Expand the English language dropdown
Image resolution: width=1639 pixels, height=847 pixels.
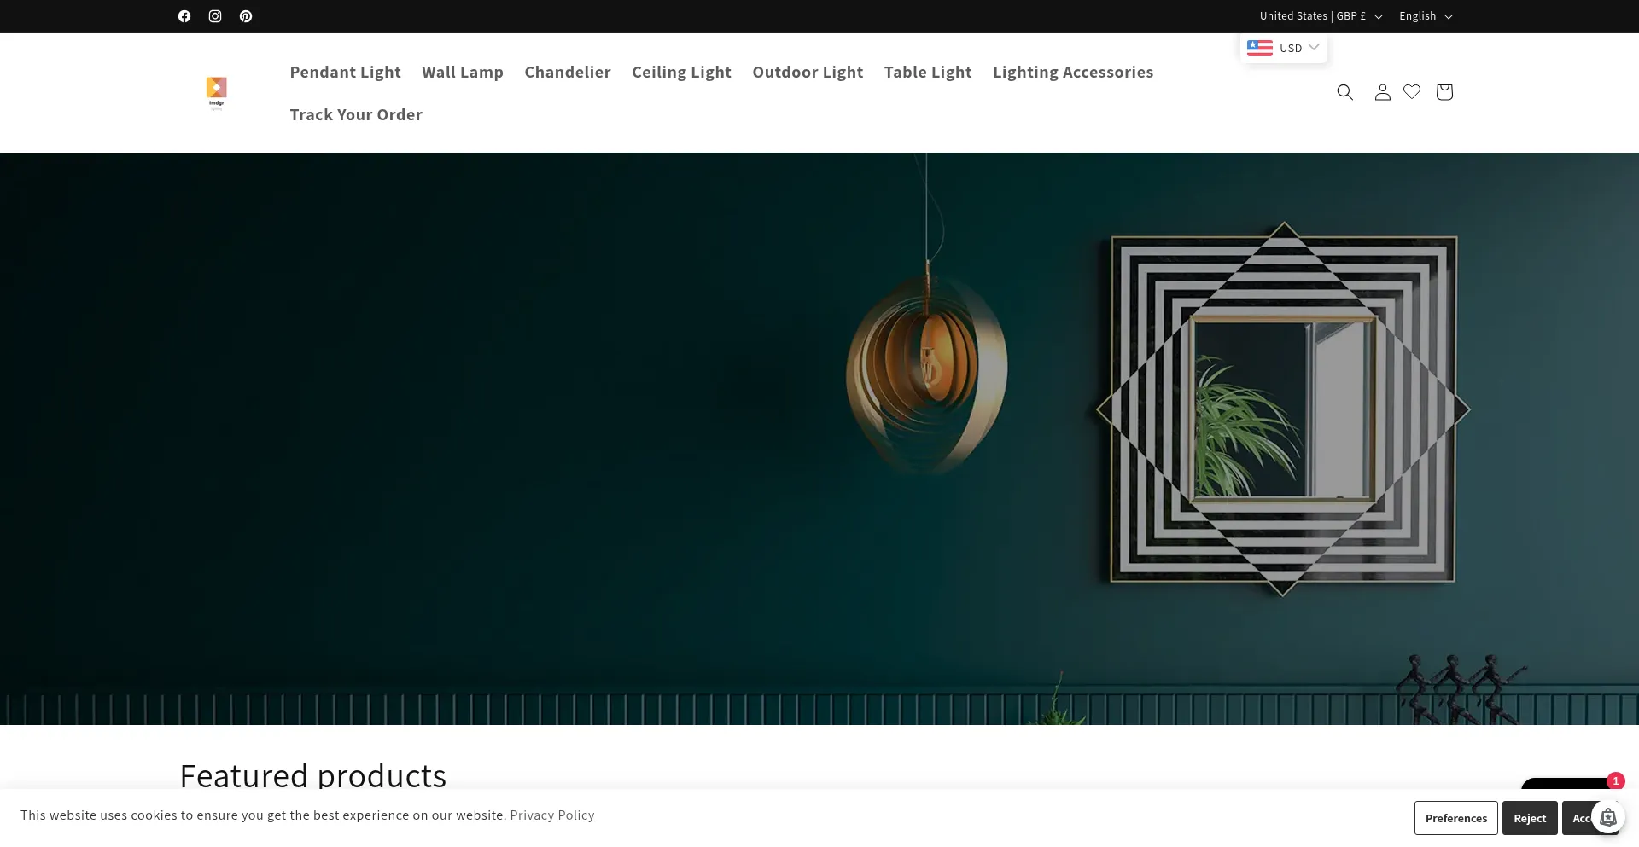coord(1426,16)
